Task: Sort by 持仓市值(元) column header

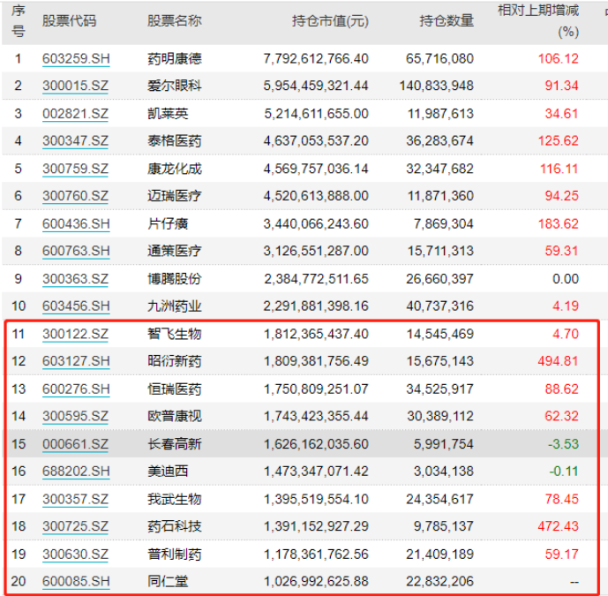Action: pyautogui.click(x=330, y=21)
